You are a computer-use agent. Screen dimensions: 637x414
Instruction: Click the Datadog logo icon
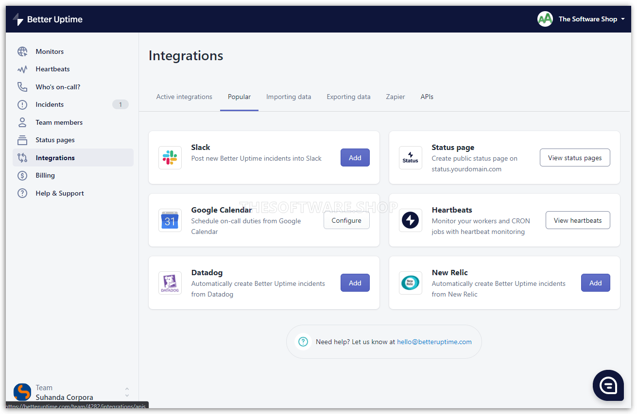pos(170,283)
